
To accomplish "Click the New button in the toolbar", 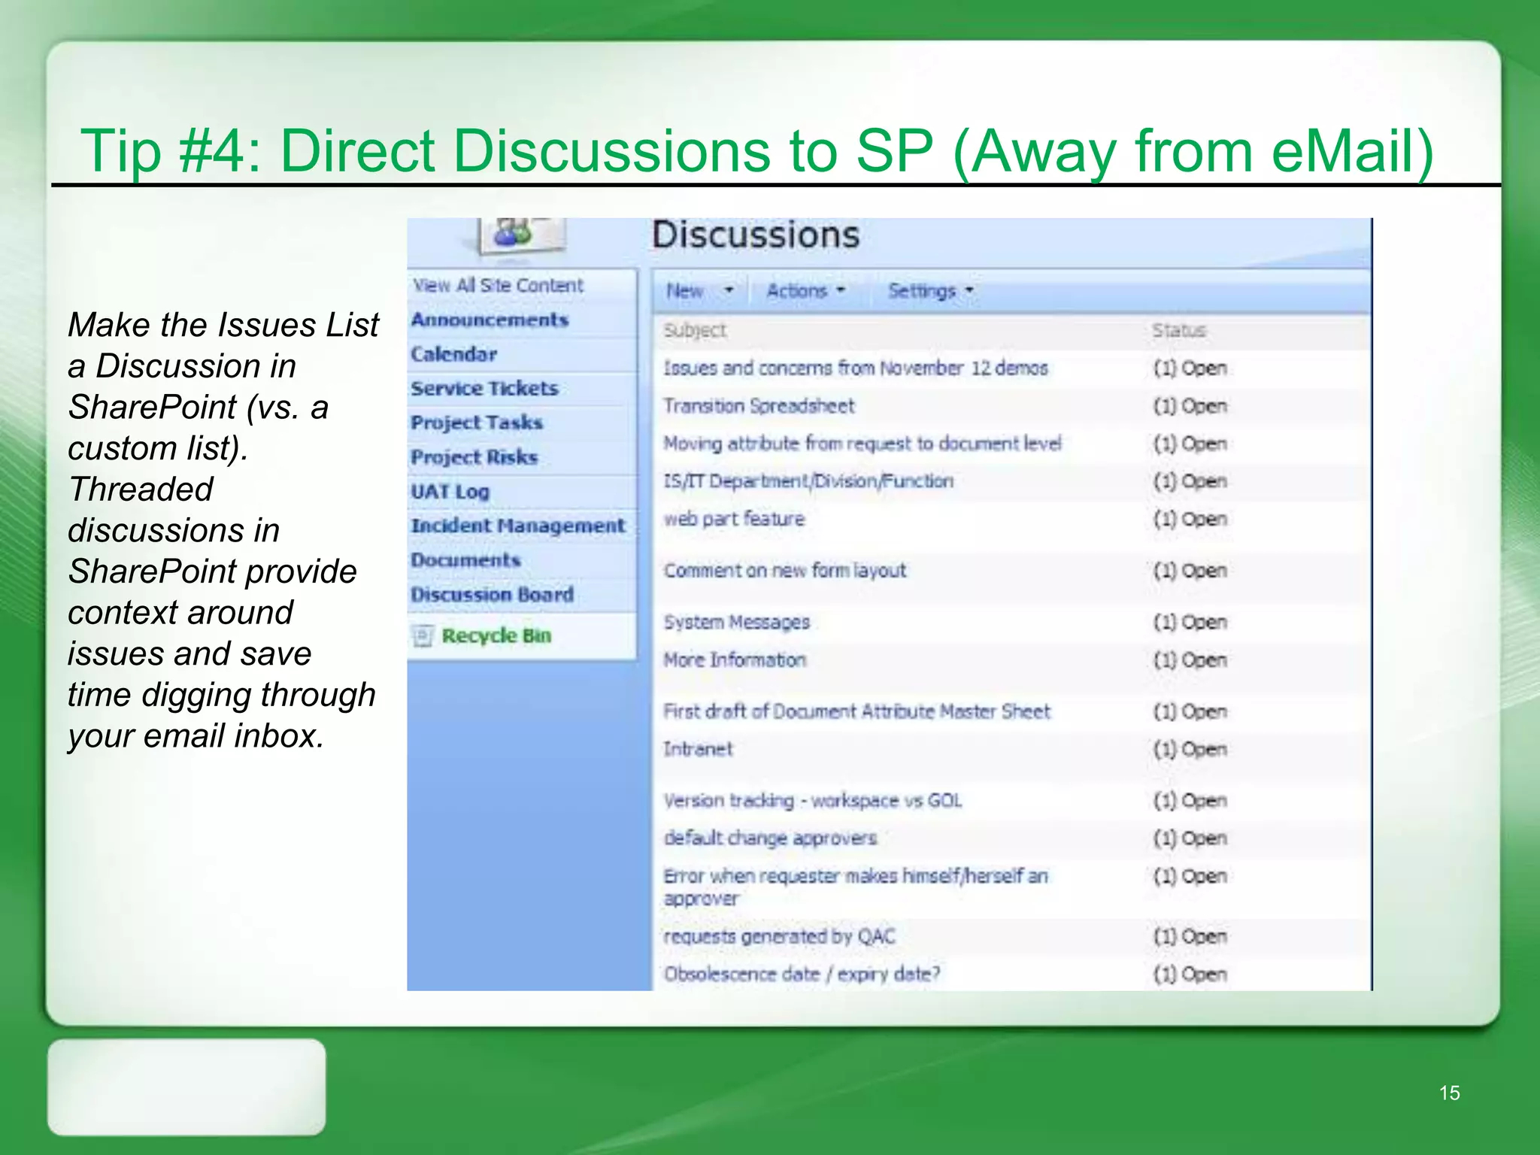I will point(684,290).
